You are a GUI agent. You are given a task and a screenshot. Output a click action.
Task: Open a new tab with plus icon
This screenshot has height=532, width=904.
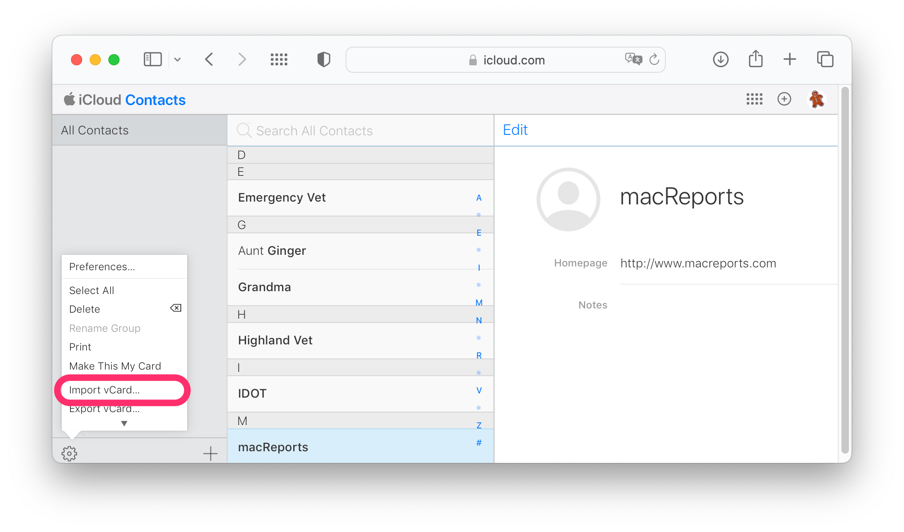tap(790, 59)
